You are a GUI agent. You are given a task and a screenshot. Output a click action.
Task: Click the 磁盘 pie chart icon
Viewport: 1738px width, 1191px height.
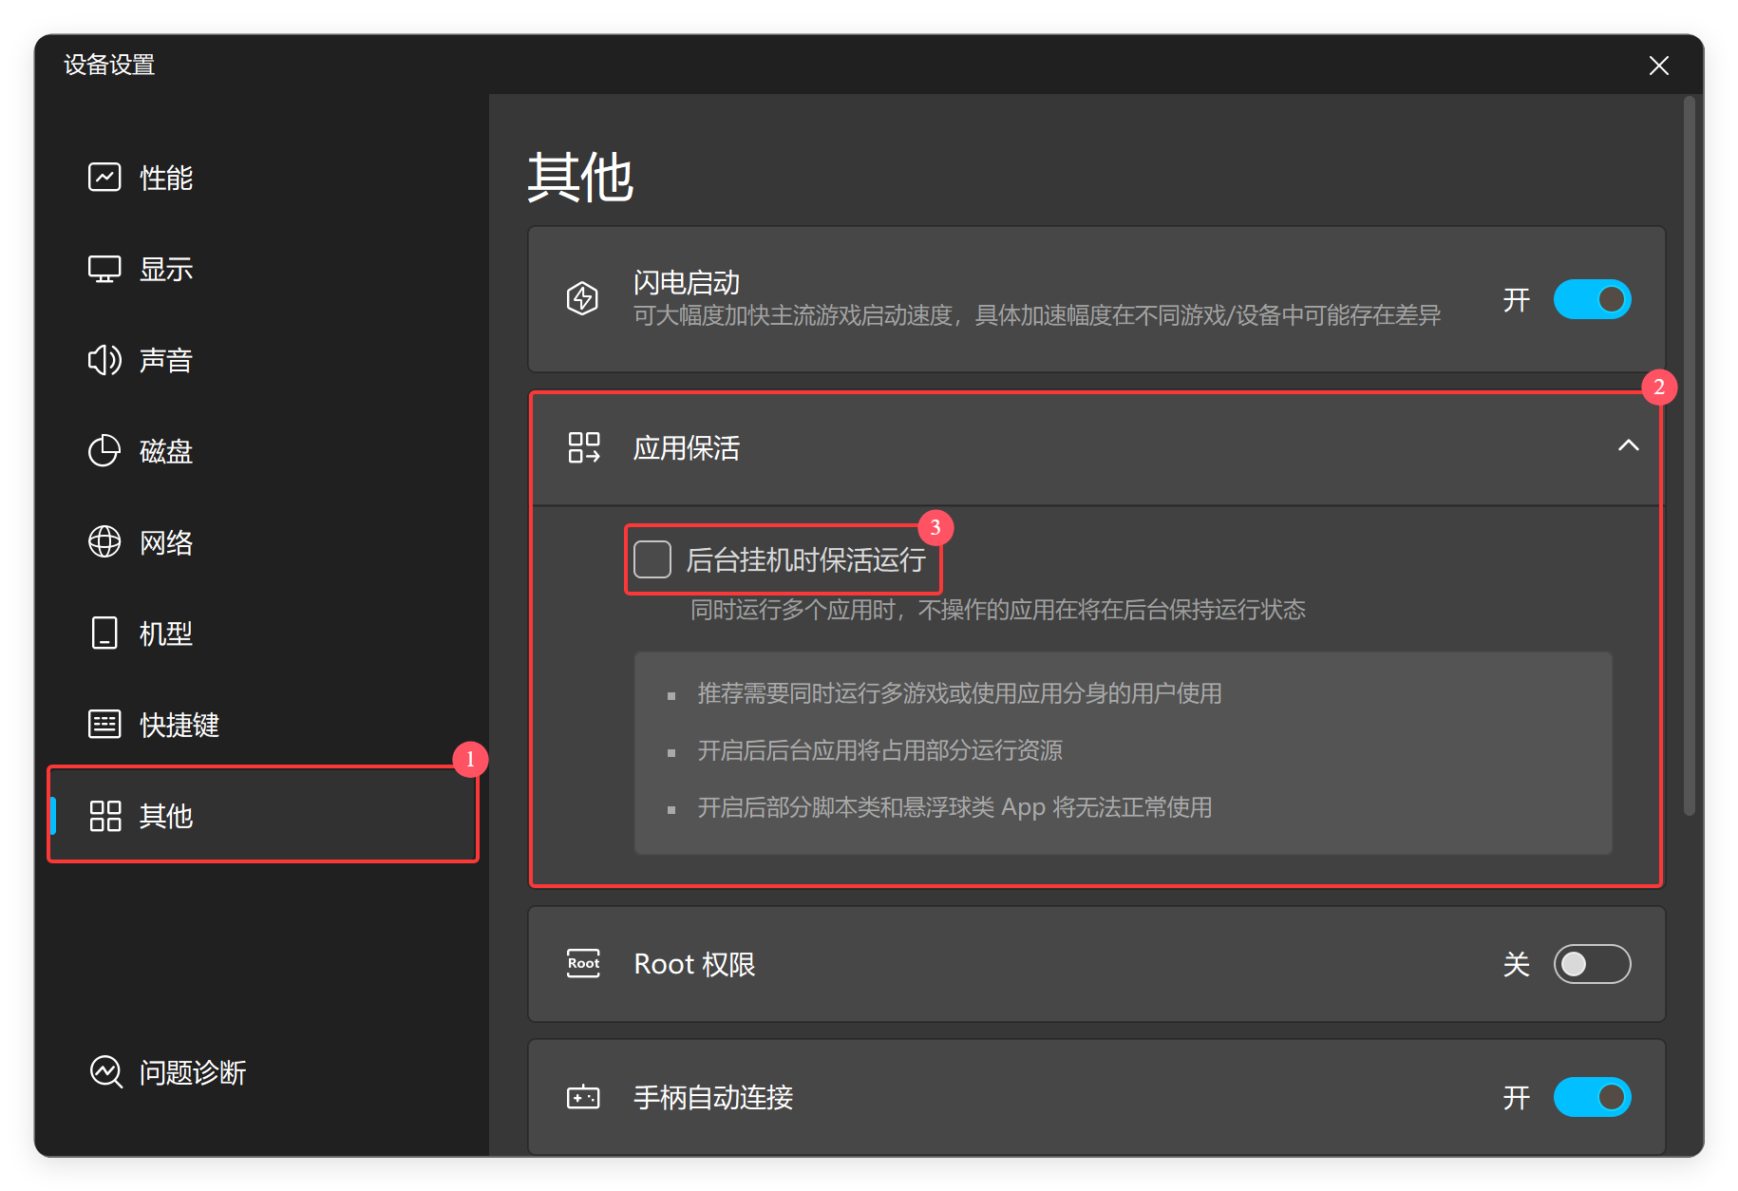click(x=104, y=451)
